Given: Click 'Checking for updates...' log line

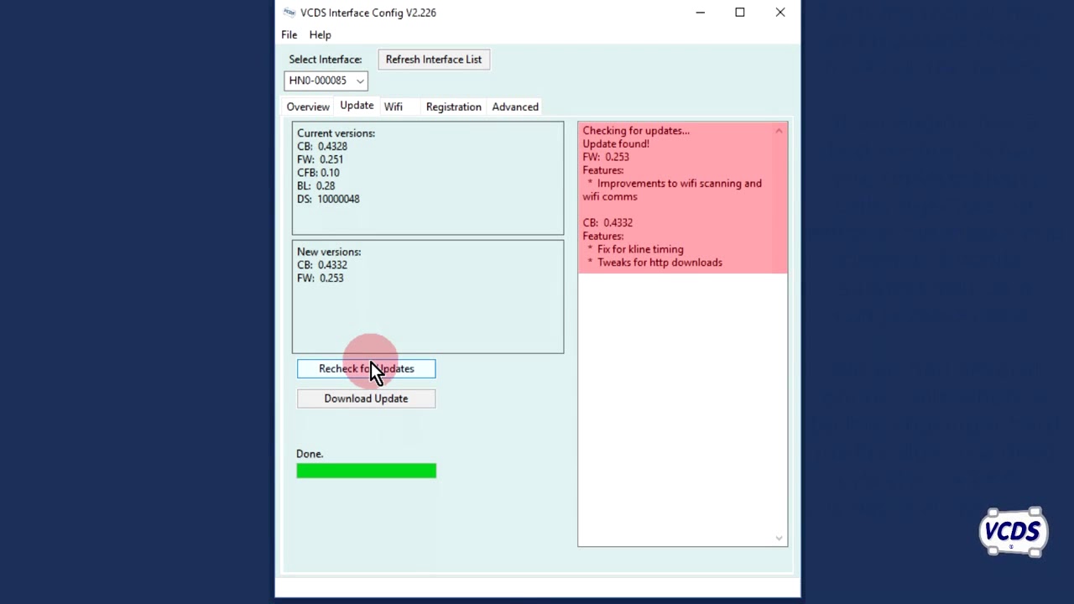Looking at the screenshot, I should click(636, 130).
